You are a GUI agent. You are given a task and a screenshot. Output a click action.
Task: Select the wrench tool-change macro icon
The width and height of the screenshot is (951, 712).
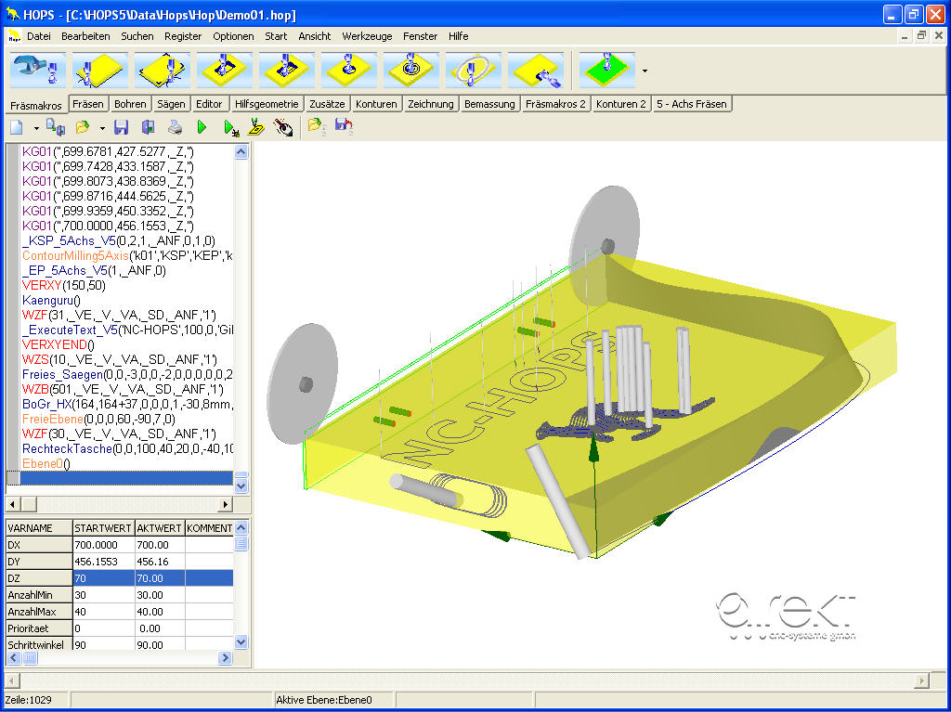point(37,71)
